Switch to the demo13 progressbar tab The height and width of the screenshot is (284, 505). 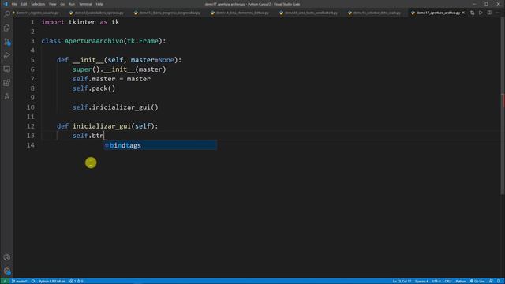tap(167, 13)
